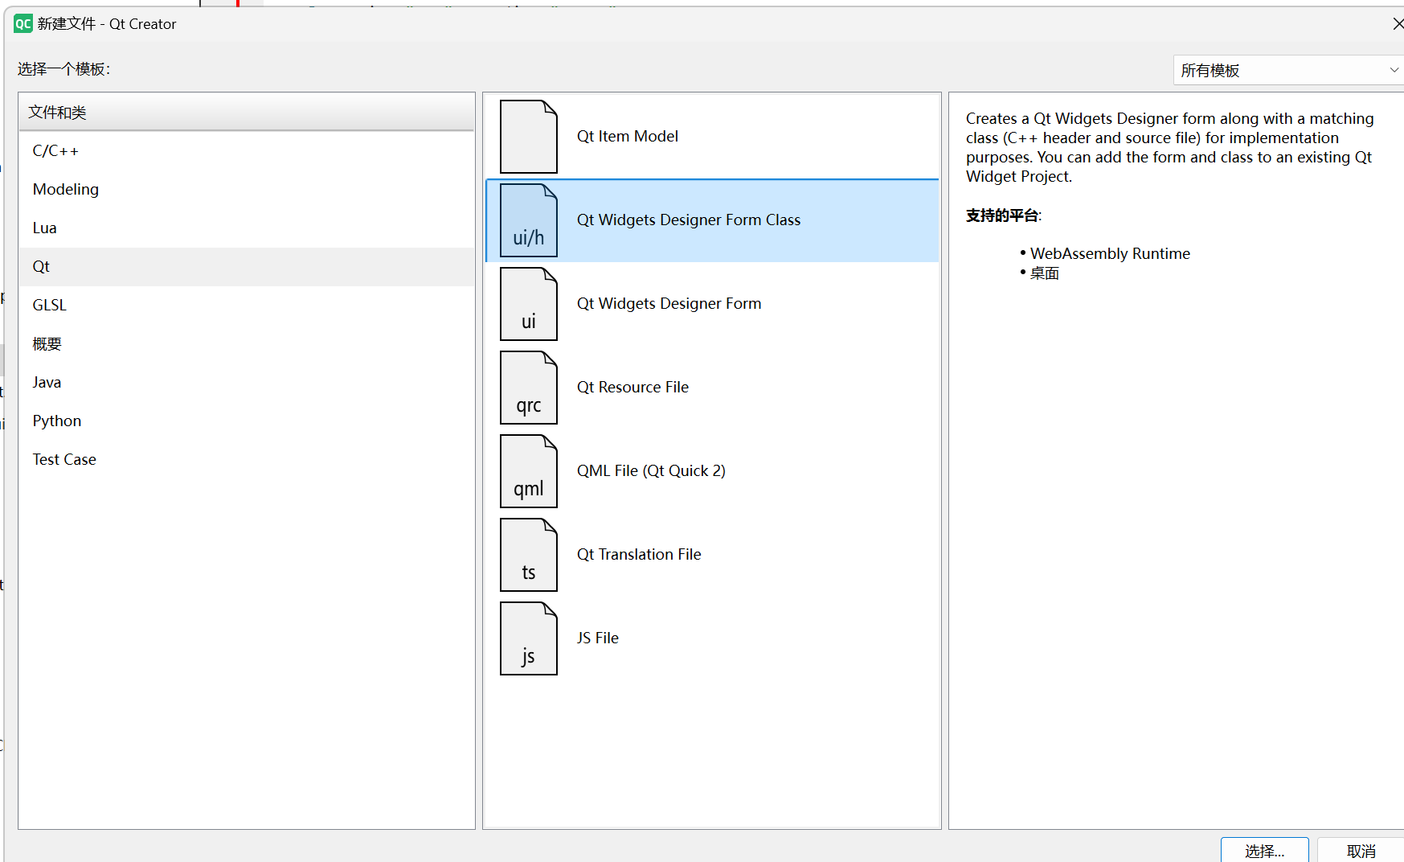Click WebAssembly Runtime platform text

click(1110, 254)
